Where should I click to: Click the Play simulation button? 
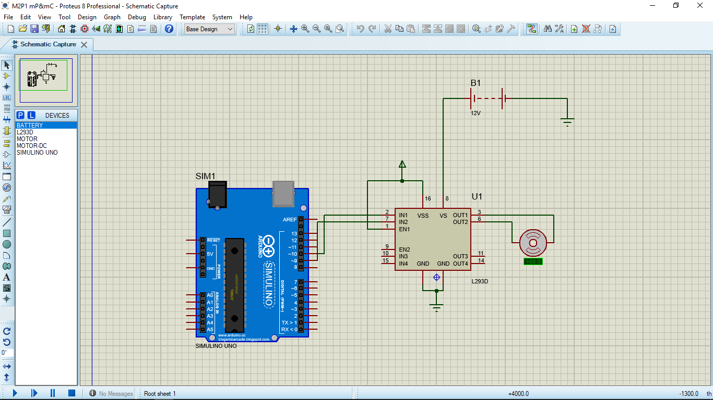pos(15,393)
